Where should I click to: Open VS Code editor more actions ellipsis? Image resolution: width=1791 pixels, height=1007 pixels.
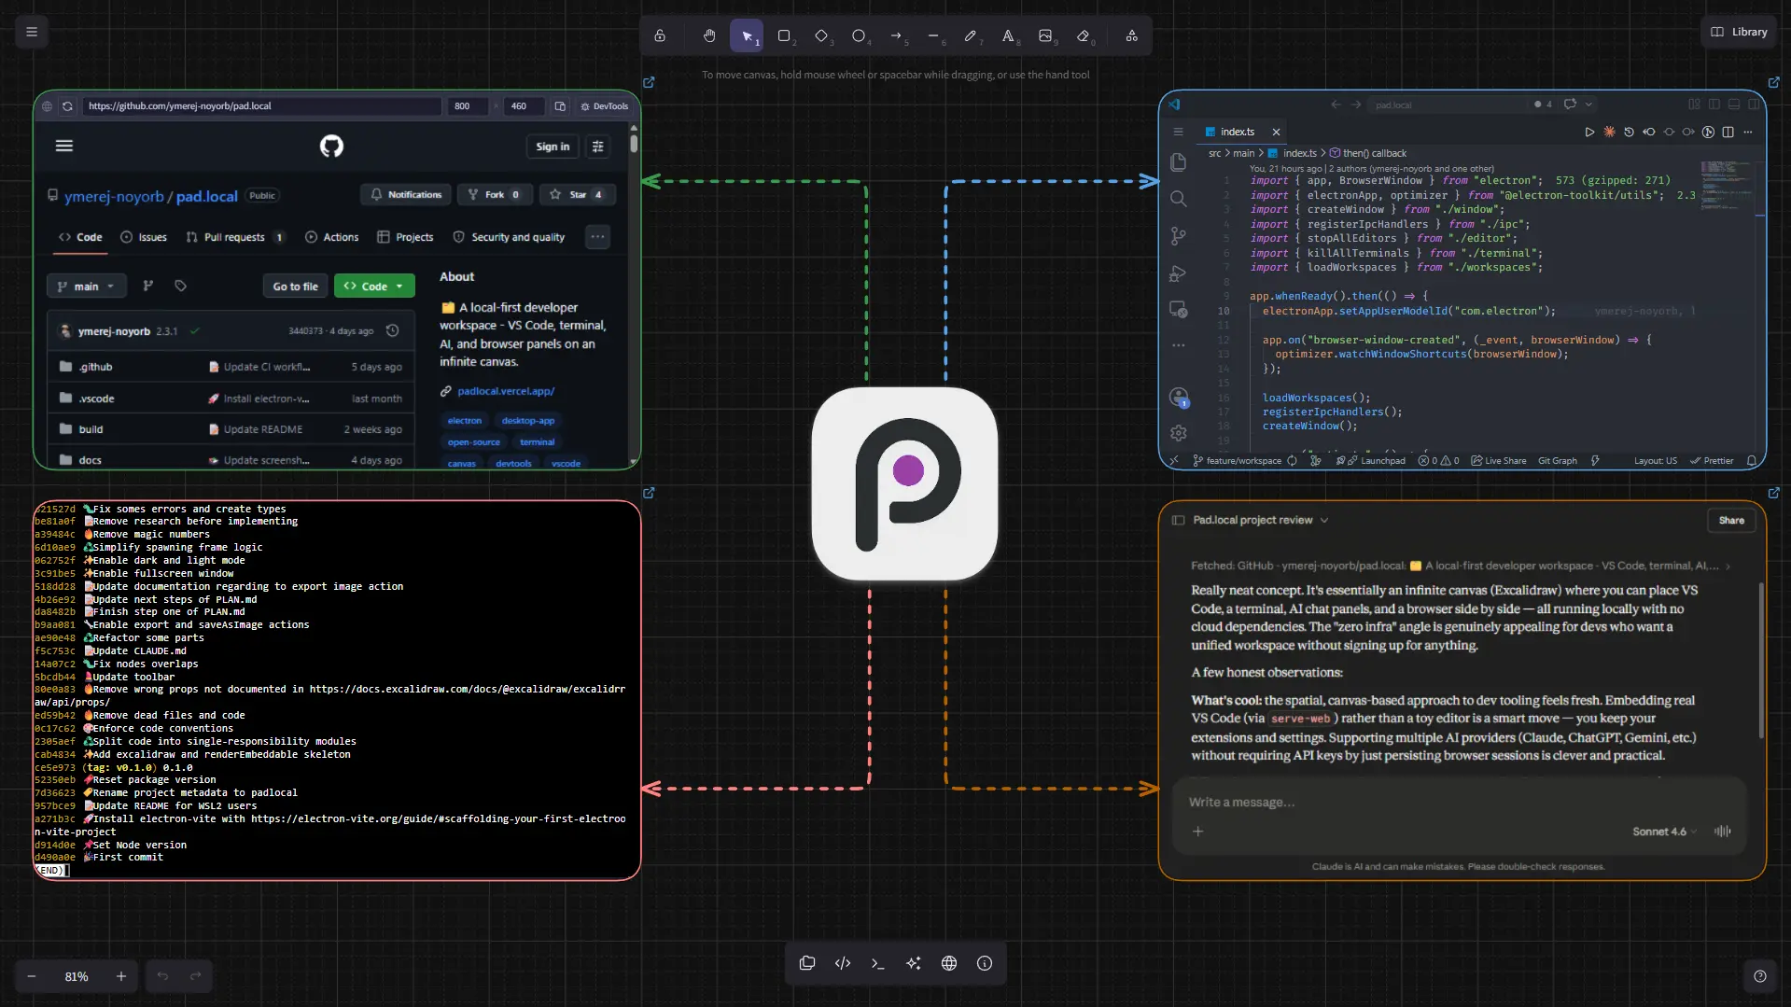1748,133
